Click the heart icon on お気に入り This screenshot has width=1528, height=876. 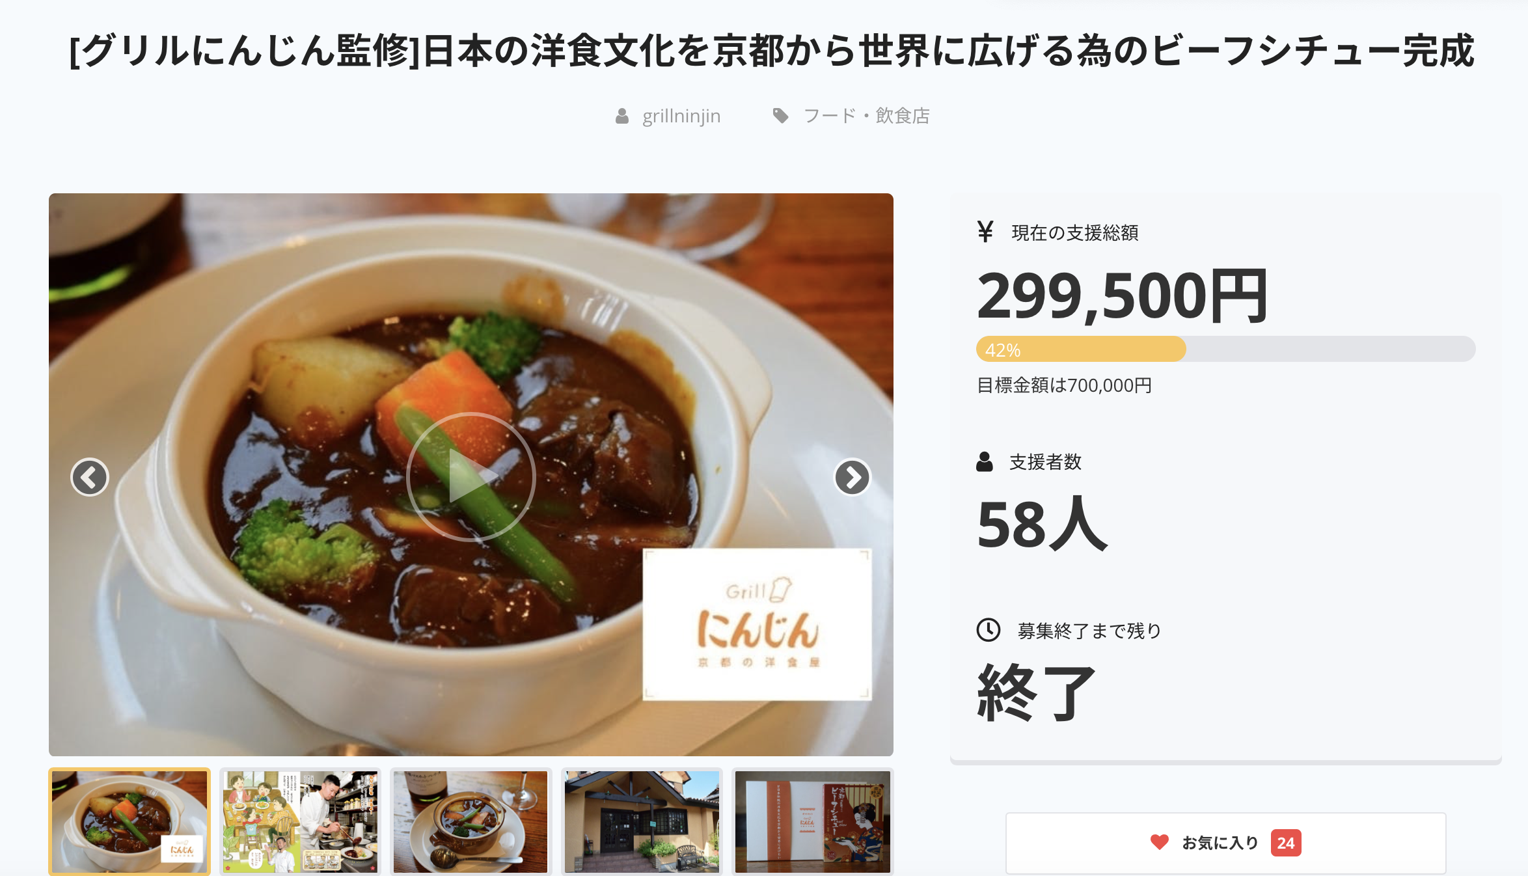tap(1159, 842)
